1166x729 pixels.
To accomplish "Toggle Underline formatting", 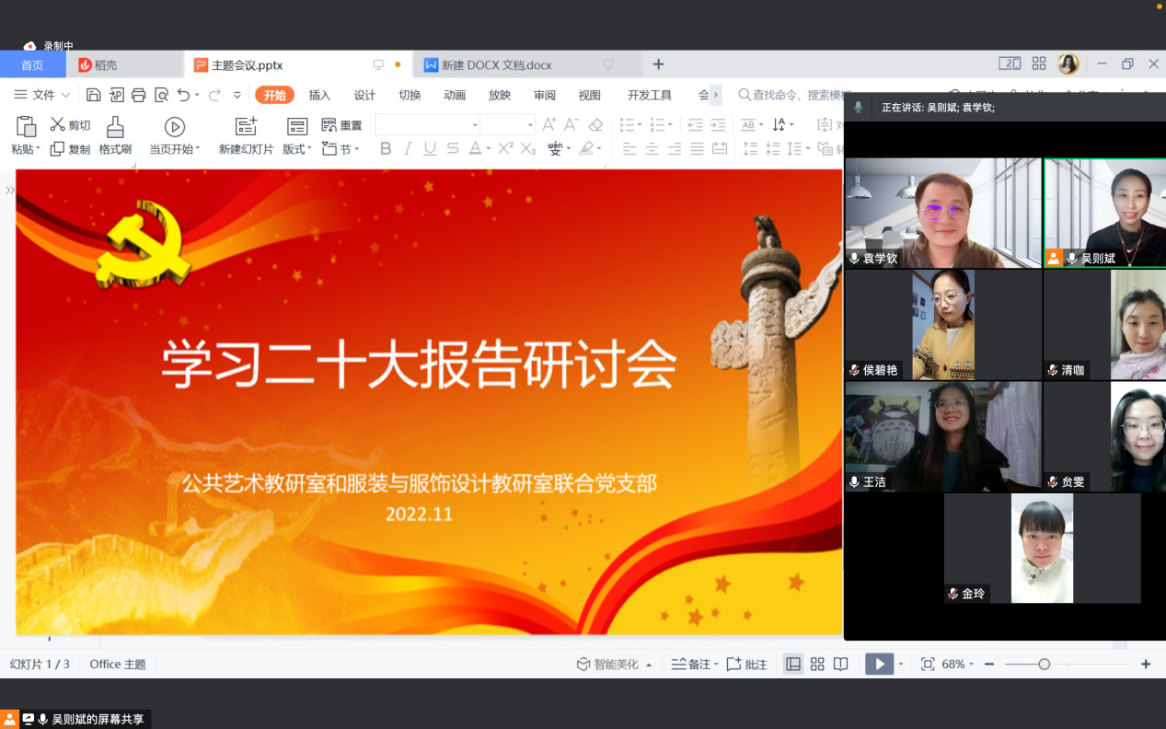I will pos(430,148).
